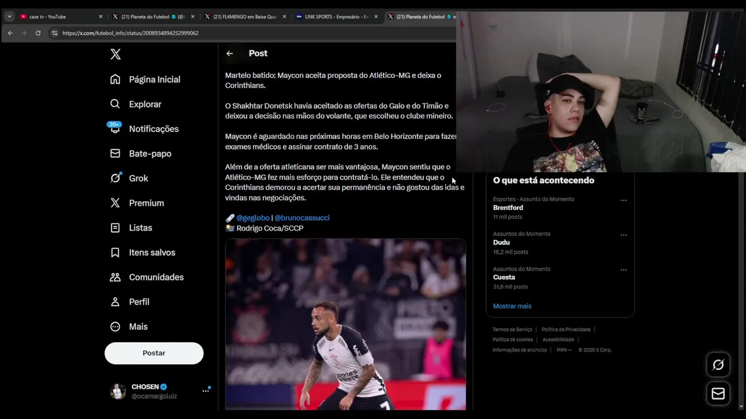Open CHOSEN profile avatar

click(118, 391)
